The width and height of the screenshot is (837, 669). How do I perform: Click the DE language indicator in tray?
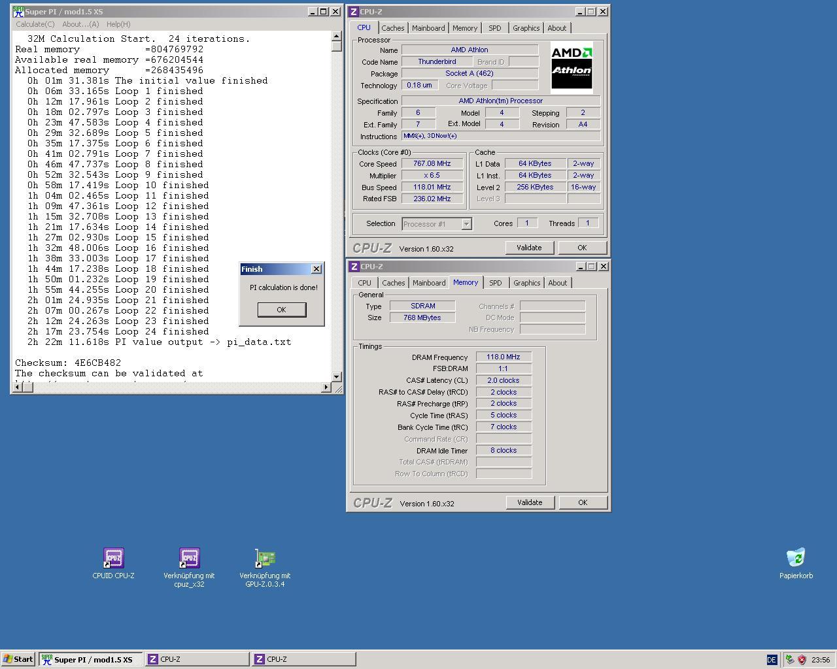(772, 660)
